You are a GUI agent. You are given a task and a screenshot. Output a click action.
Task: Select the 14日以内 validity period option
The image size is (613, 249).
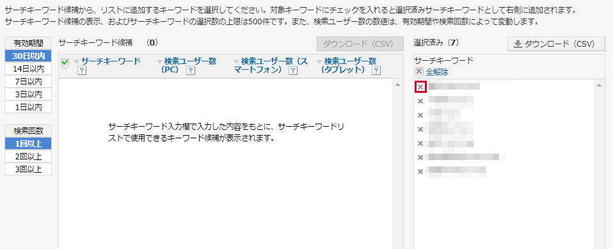point(28,68)
